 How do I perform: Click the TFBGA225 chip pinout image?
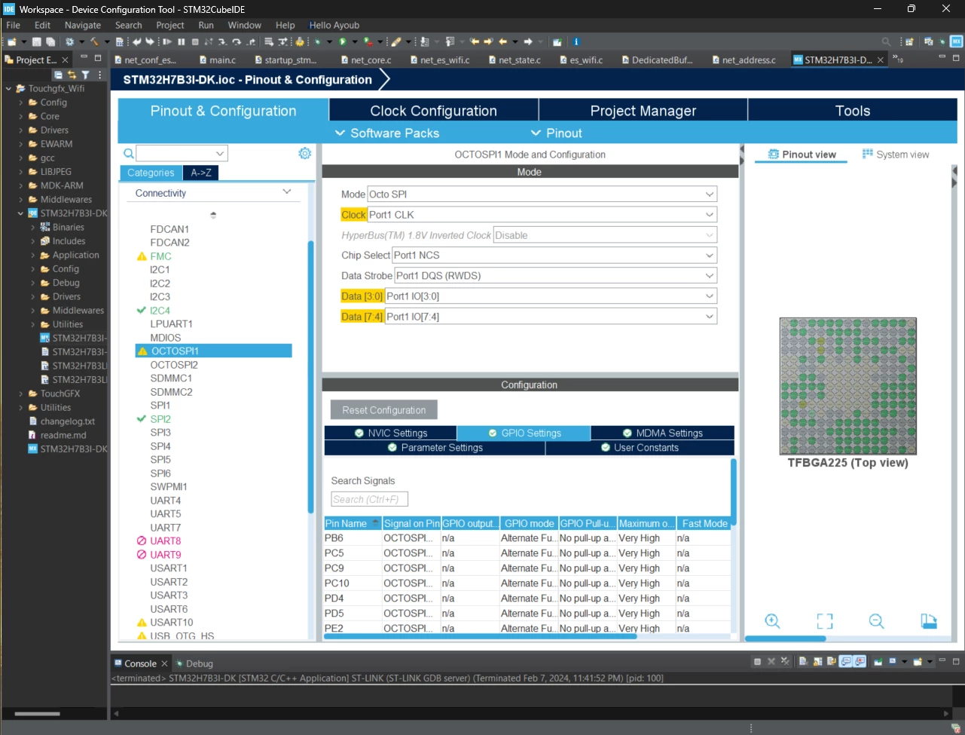click(847, 386)
